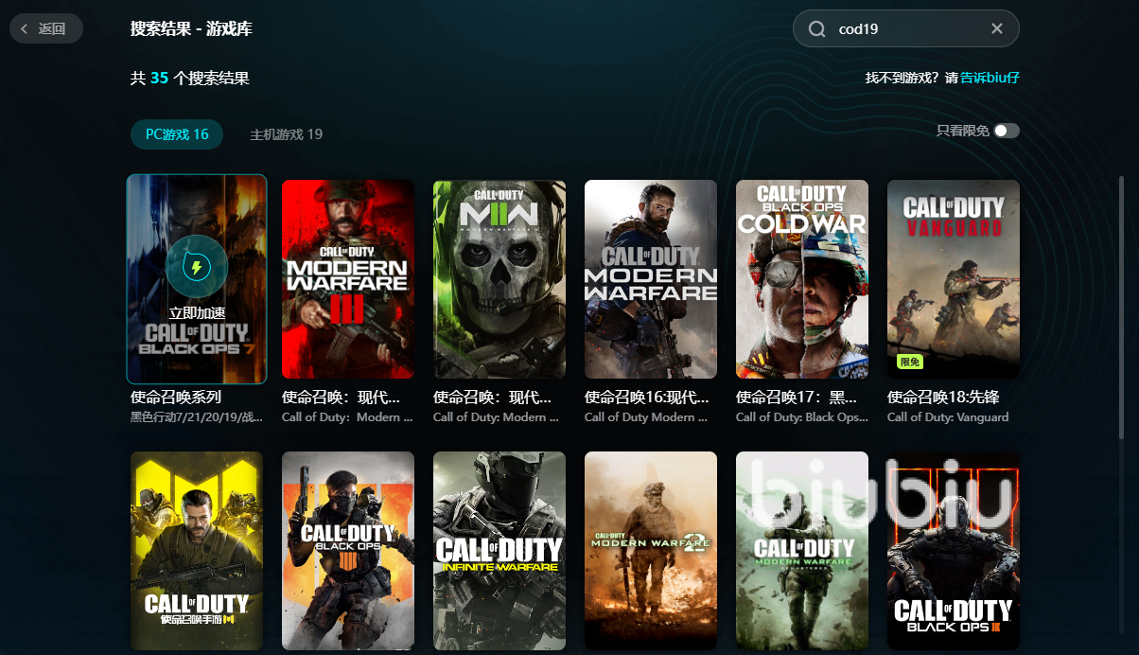The height and width of the screenshot is (655, 1139).
Task: Click in the search input field
Action: (908, 29)
